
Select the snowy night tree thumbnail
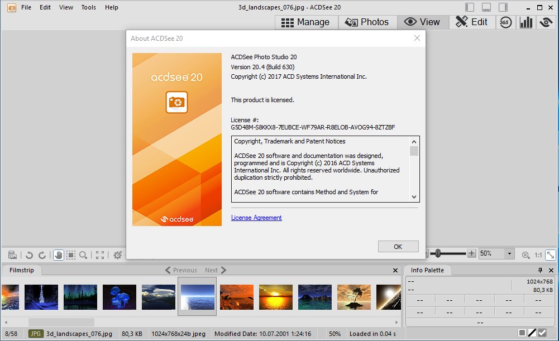41,297
